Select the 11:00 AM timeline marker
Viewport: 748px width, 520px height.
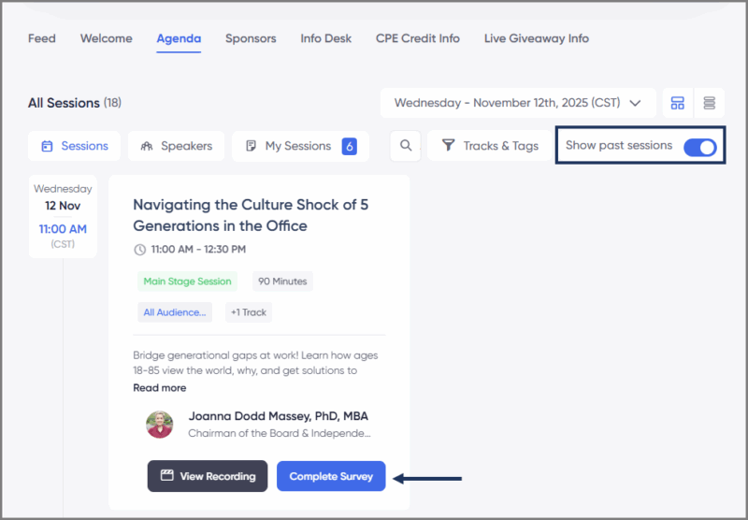[x=63, y=229]
